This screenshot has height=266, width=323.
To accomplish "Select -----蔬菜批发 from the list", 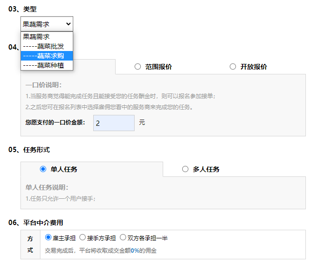I will [47, 46].
